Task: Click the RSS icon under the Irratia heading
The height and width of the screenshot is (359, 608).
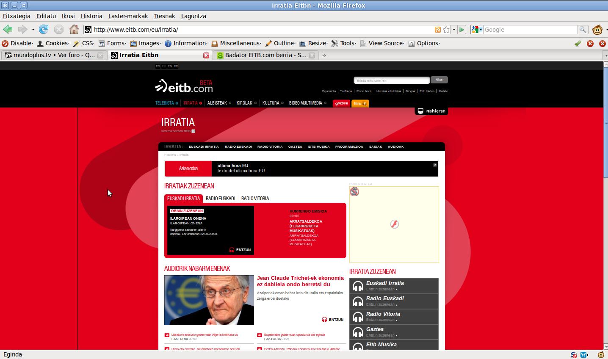Action: coord(193,131)
